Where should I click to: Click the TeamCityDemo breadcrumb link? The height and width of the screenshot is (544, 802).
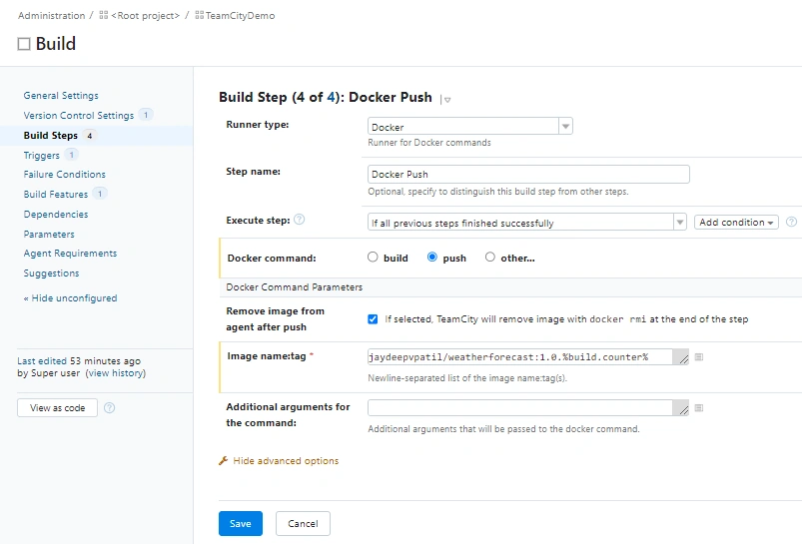point(241,16)
